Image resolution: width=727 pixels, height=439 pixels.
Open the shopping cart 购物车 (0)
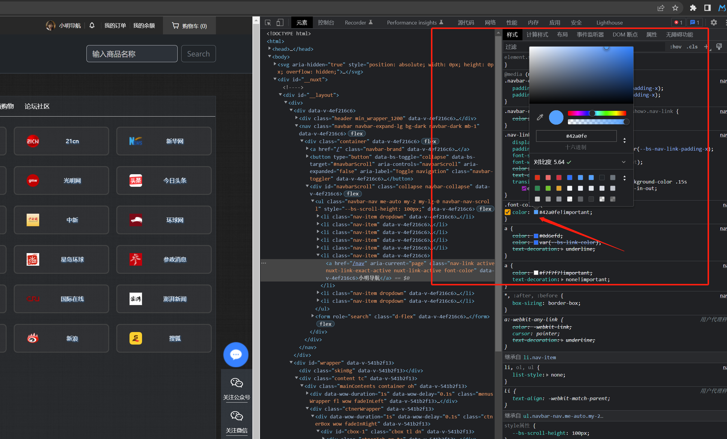[189, 26]
